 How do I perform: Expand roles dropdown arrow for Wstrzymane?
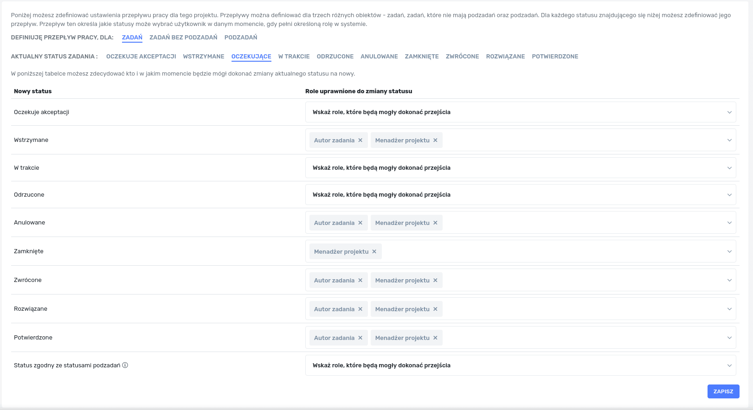point(729,140)
